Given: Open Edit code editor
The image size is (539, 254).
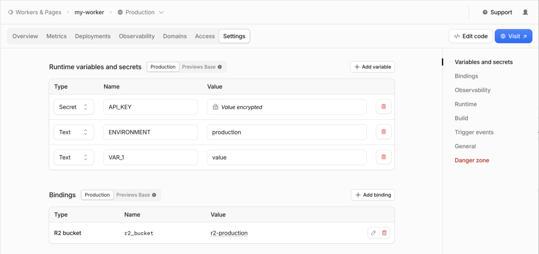Looking at the screenshot, I should pos(471,36).
